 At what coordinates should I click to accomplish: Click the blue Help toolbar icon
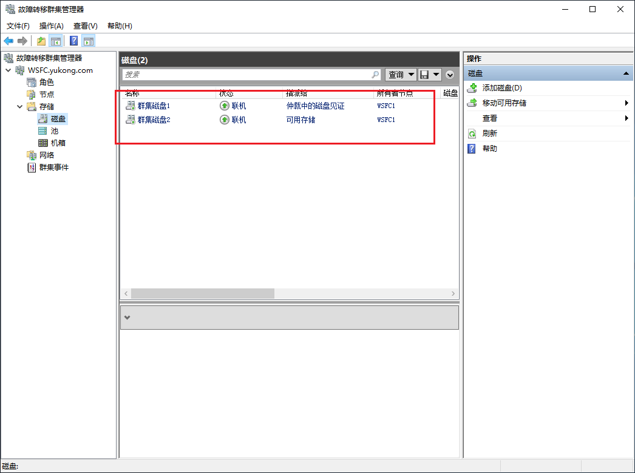coord(73,41)
